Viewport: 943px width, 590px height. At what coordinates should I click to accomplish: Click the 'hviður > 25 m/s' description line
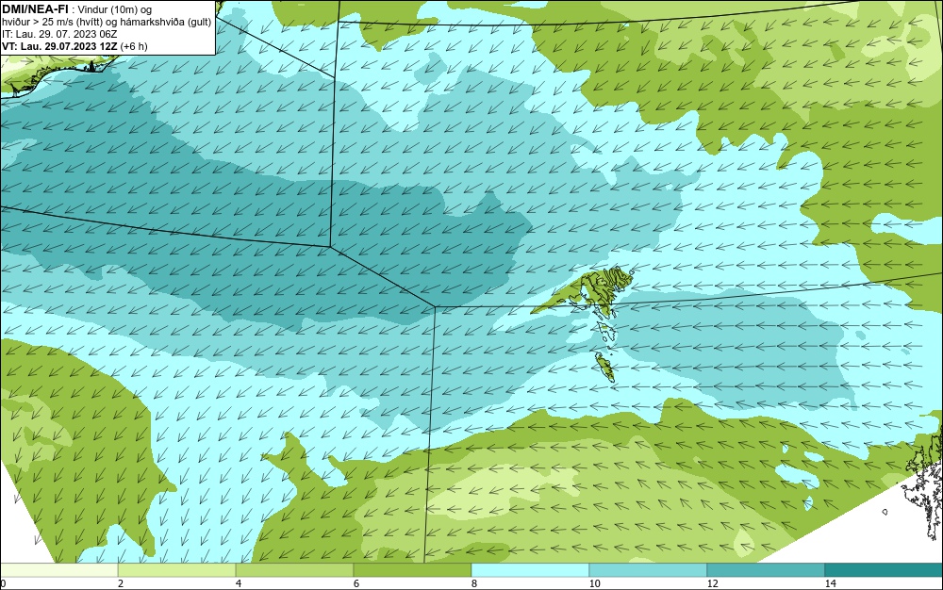point(107,22)
